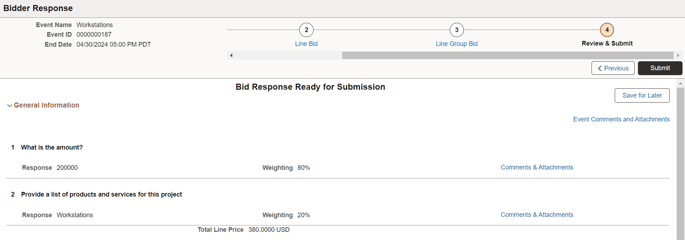Open Event Comments and Attachments
The width and height of the screenshot is (685, 240).
[621, 119]
